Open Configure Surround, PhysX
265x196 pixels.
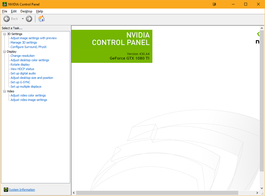click(x=28, y=47)
